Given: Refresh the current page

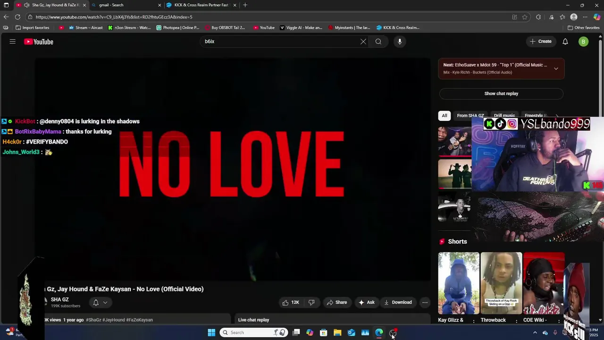Looking at the screenshot, I should [x=17, y=17].
